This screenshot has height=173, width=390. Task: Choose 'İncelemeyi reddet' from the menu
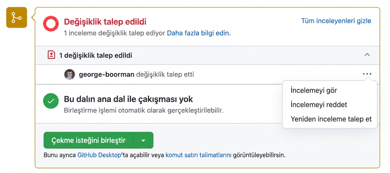[x=318, y=104]
